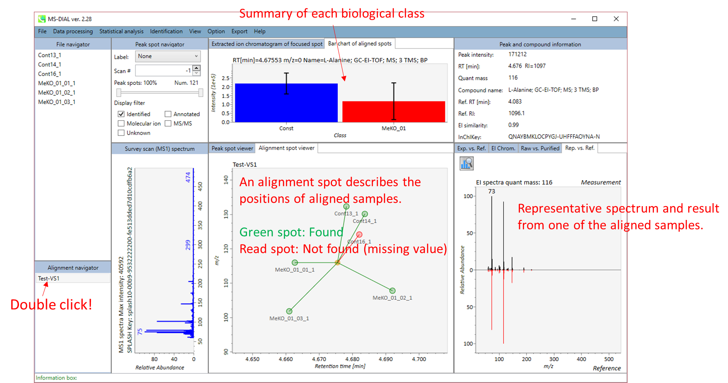Click the Compound name value L-Alanine
Screen dimensions: 728x383
pyautogui.click(x=553, y=90)
